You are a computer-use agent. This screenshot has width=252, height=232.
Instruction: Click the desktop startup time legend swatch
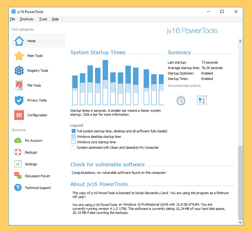(73, 136)
